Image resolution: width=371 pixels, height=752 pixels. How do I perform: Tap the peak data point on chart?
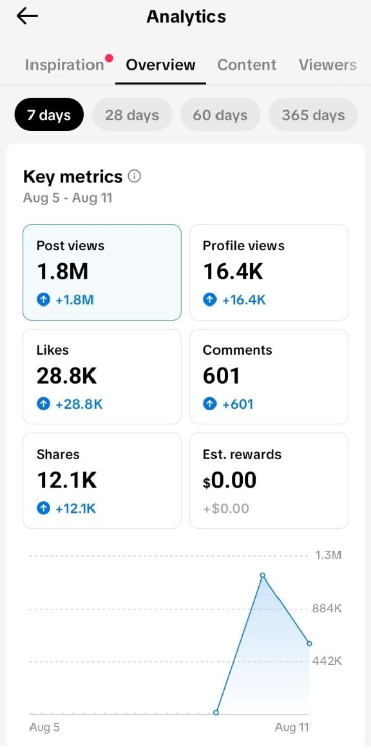coord(262,575)
